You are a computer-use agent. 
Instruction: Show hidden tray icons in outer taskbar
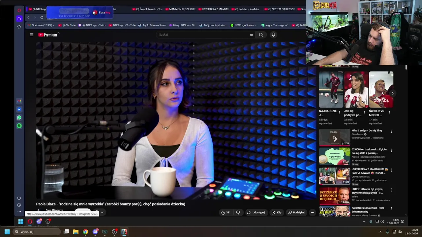[x=380, y=232]
